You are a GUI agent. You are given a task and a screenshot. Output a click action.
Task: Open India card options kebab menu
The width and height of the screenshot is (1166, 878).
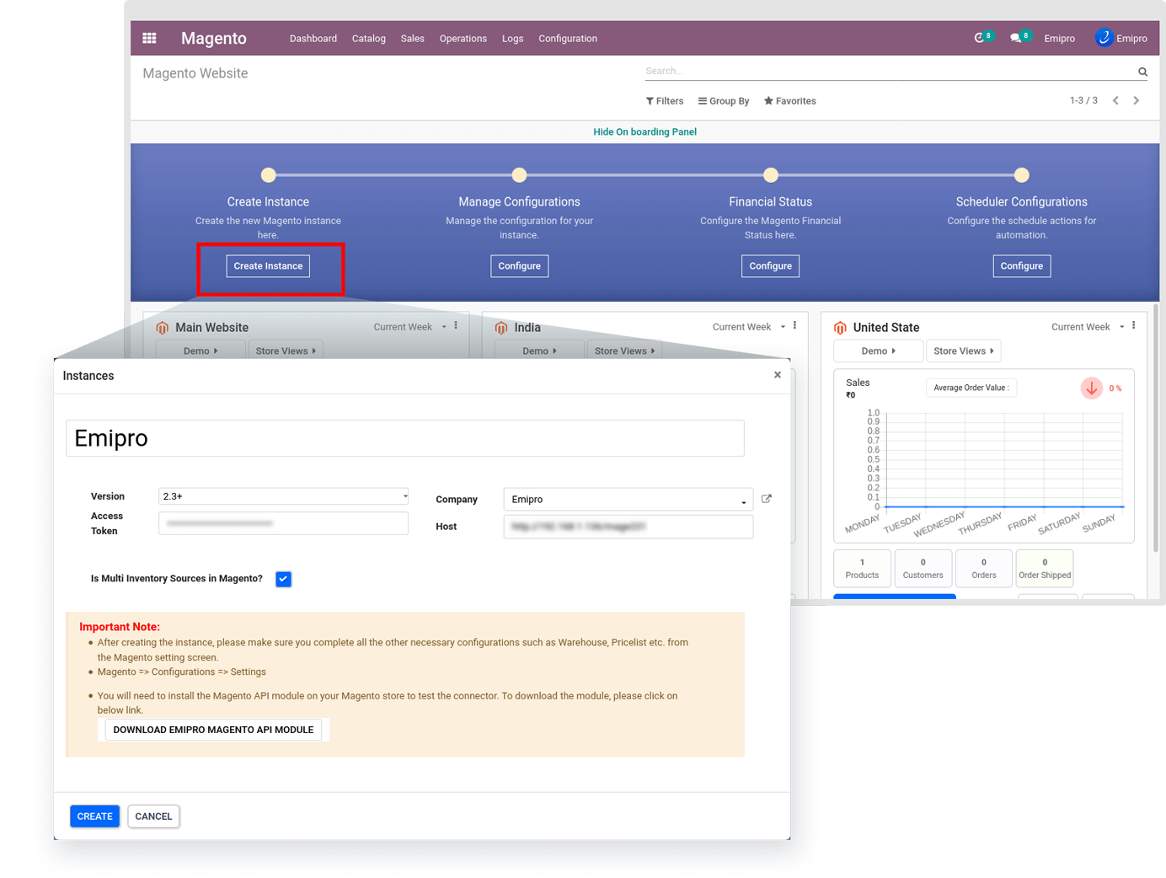tap(794, 325)
